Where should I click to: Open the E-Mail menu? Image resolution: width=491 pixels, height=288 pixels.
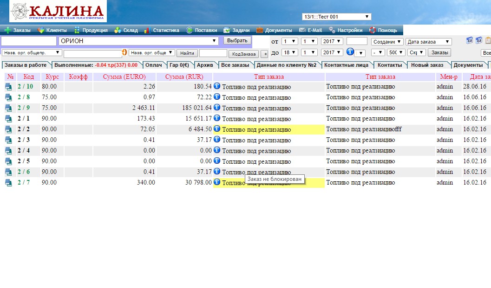coord(310,30)
